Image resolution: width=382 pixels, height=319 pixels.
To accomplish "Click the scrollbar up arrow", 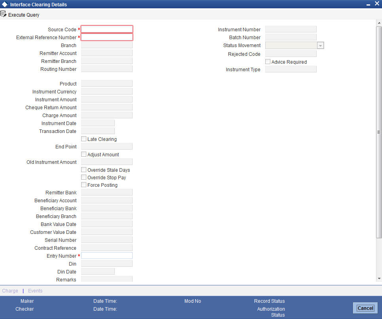I will tap(379, 23).
